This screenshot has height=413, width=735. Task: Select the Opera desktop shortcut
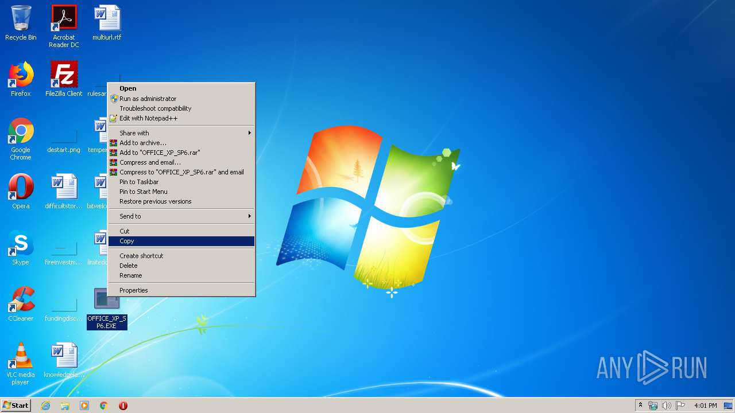point(21,192)
